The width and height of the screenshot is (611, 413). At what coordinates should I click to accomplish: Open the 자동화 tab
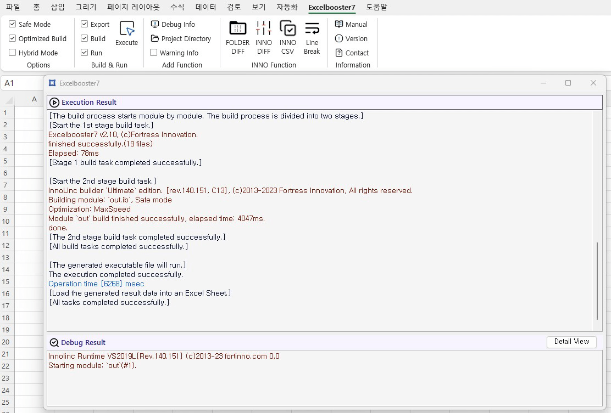tap(287, 7)
